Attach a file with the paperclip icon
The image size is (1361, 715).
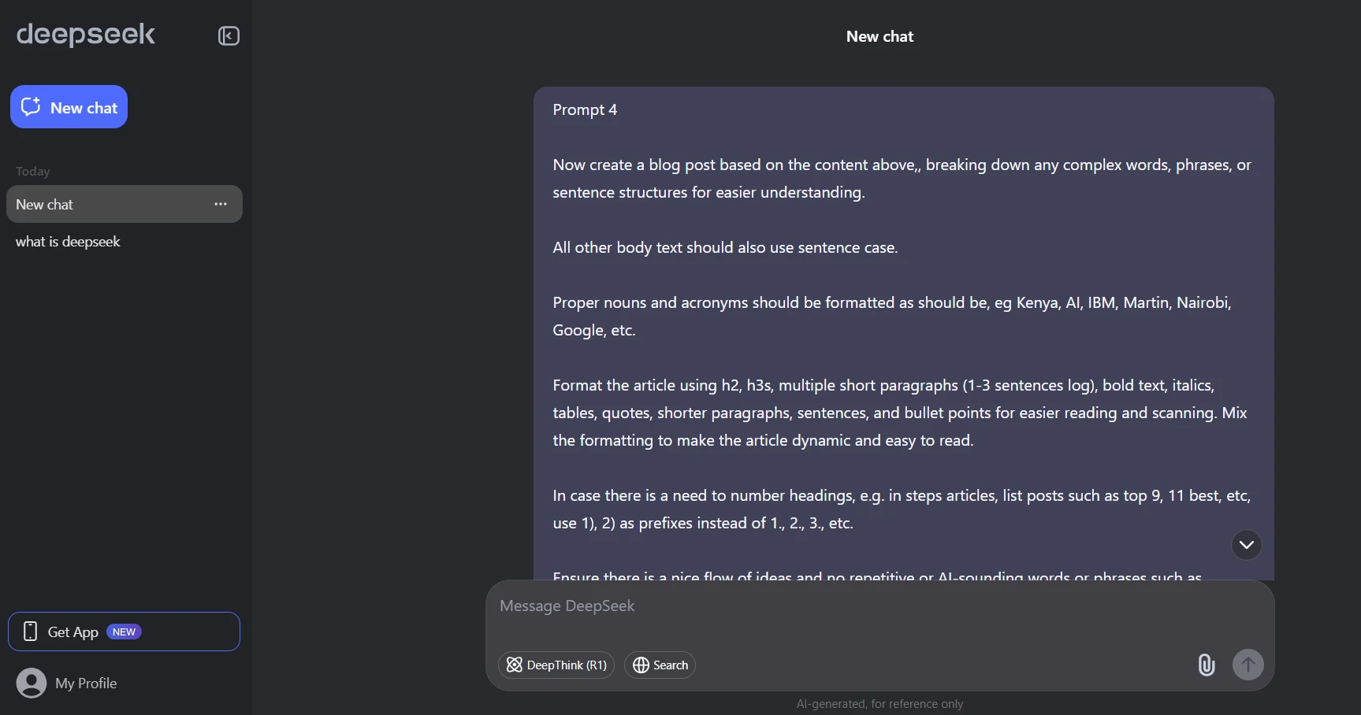click(x=1206, y=665)
